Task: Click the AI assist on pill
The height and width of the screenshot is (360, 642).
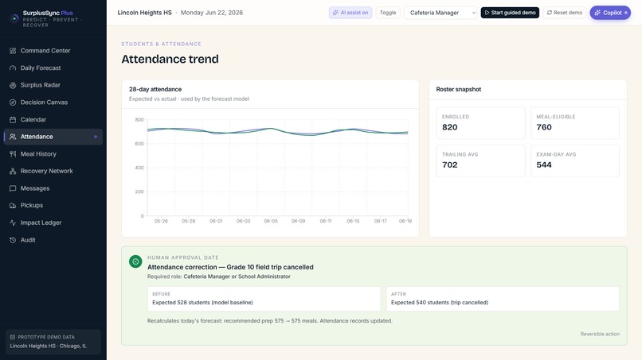Action: click(x=350, y=13)
